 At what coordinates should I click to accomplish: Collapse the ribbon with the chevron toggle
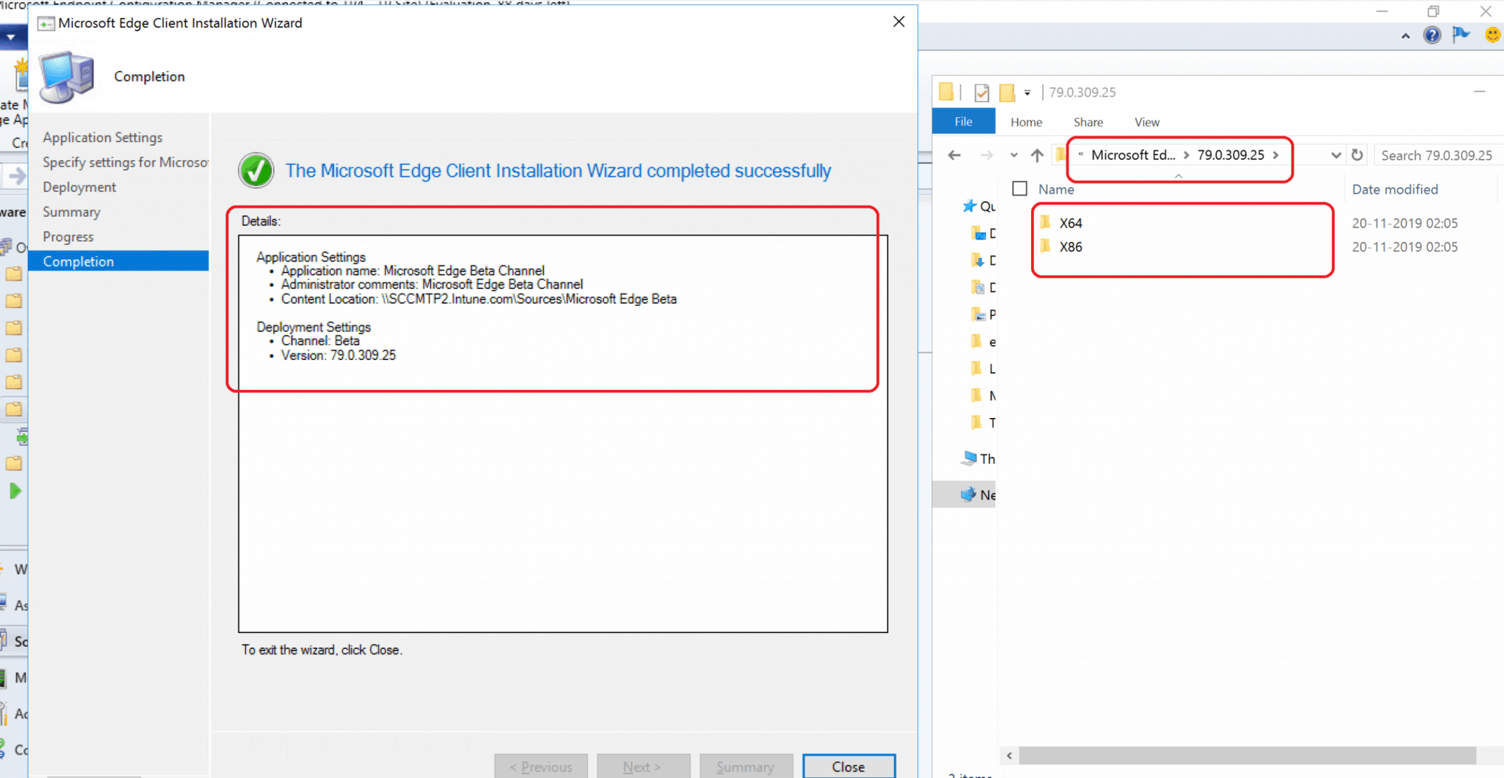point(1405,35)
